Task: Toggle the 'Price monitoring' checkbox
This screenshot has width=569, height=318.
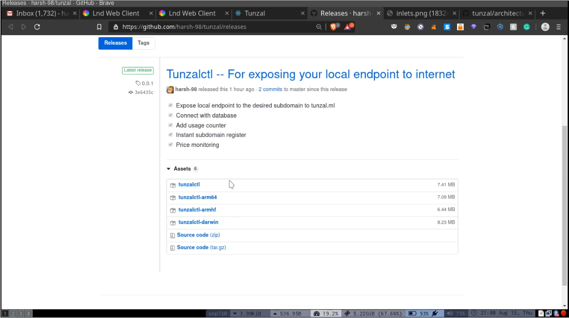Action: click(x=170, y=145)
